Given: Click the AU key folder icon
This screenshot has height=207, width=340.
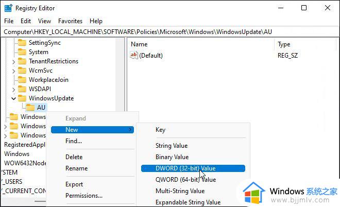Looking at the screenshot, I should pos(30,108).
